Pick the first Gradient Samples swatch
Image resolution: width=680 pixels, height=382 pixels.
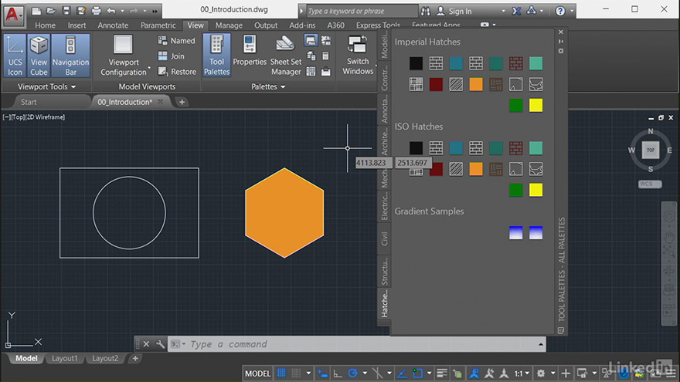515,232
